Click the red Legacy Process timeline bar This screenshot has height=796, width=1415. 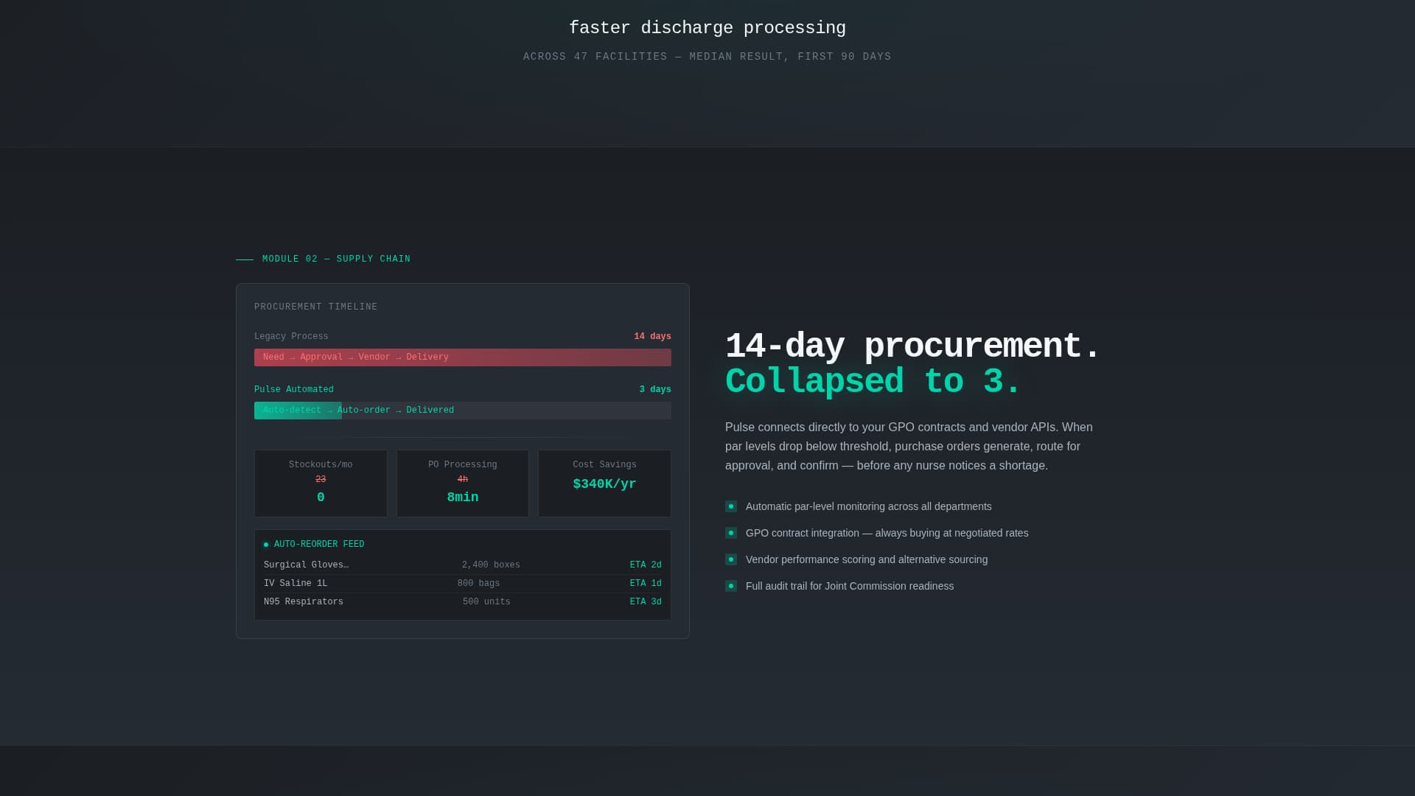pos(463,357)
